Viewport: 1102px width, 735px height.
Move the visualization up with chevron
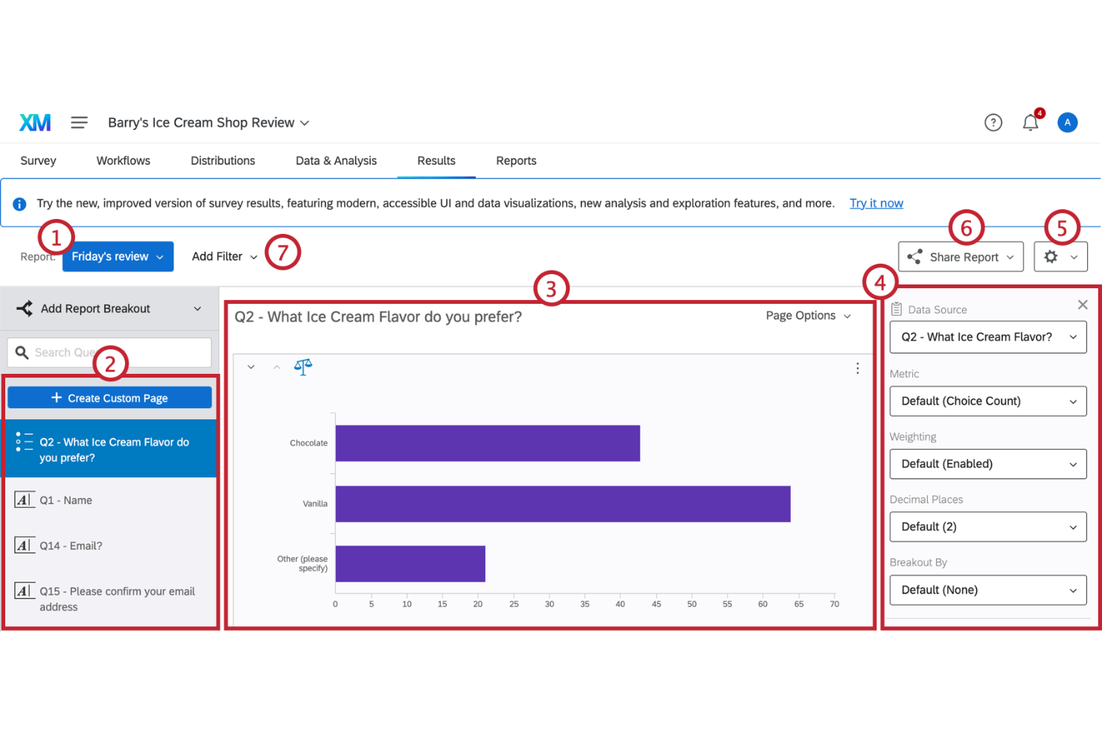tap(276, 367)
